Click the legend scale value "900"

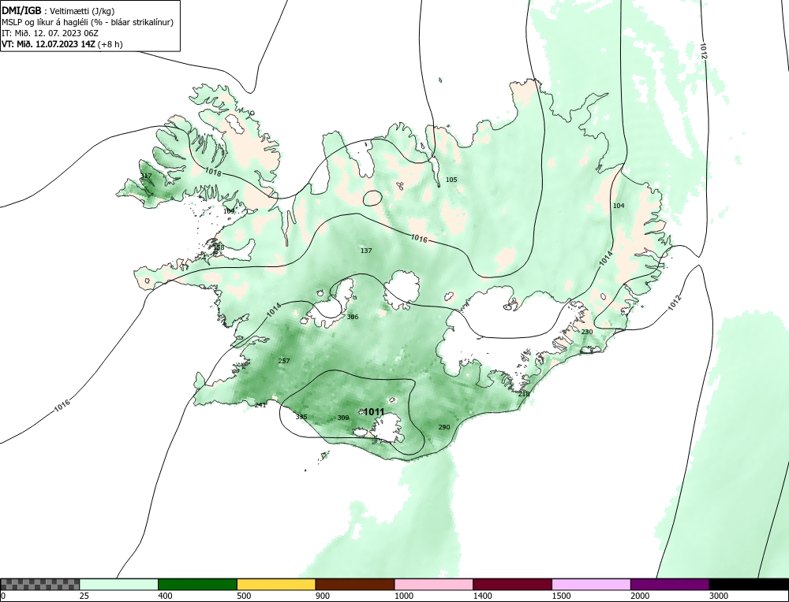coord(323,596)
